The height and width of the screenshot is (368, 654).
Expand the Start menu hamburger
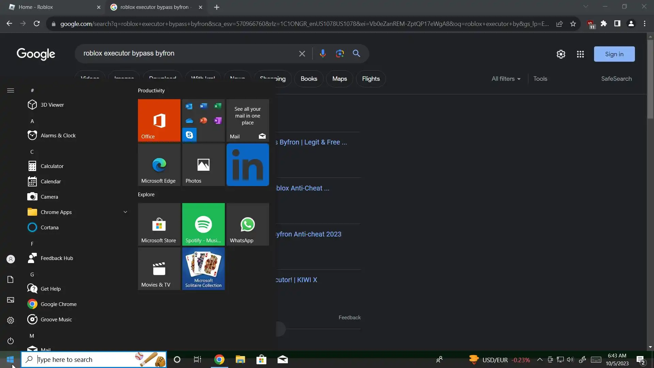point(11,90)
